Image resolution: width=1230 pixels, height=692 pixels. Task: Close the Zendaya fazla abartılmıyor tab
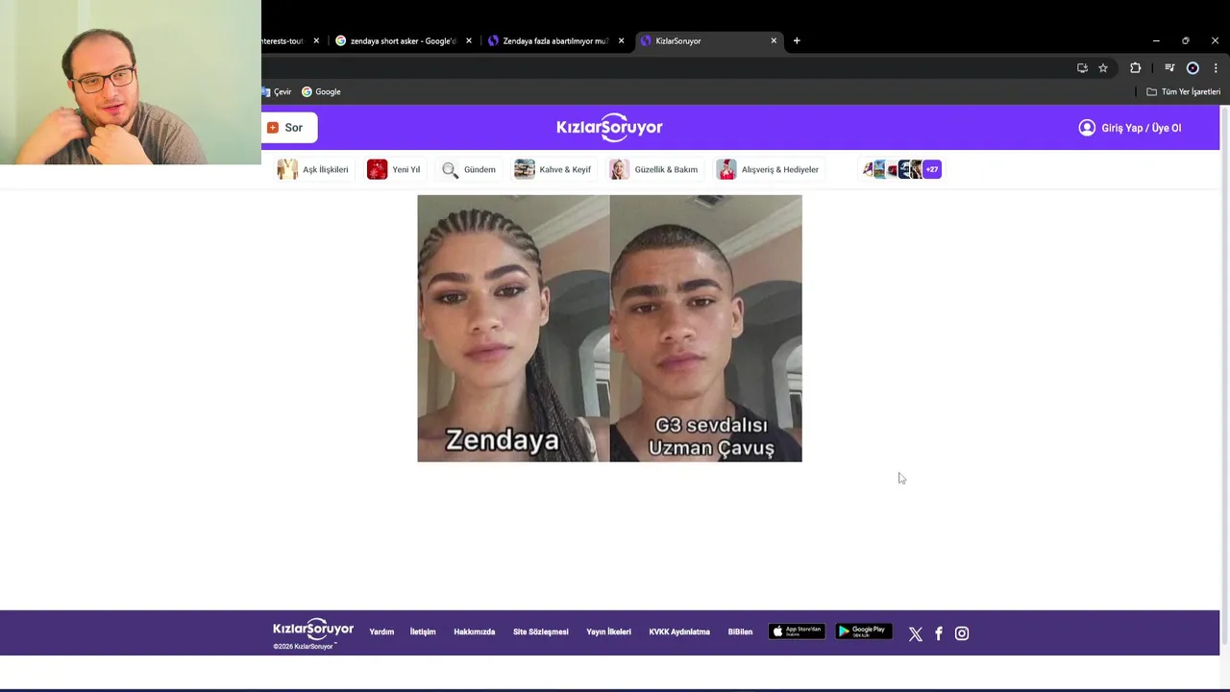click(x=621, y=41)
